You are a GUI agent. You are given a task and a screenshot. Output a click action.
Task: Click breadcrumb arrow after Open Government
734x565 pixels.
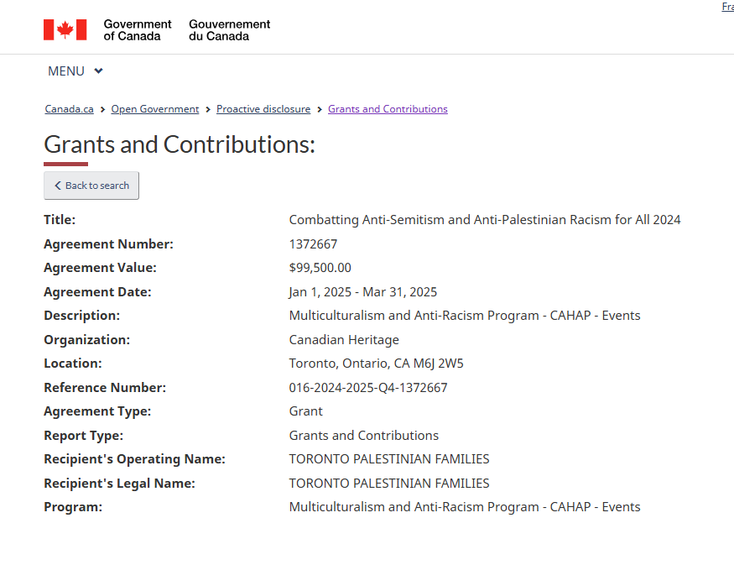pyautogui.click(x=208, y=109)
